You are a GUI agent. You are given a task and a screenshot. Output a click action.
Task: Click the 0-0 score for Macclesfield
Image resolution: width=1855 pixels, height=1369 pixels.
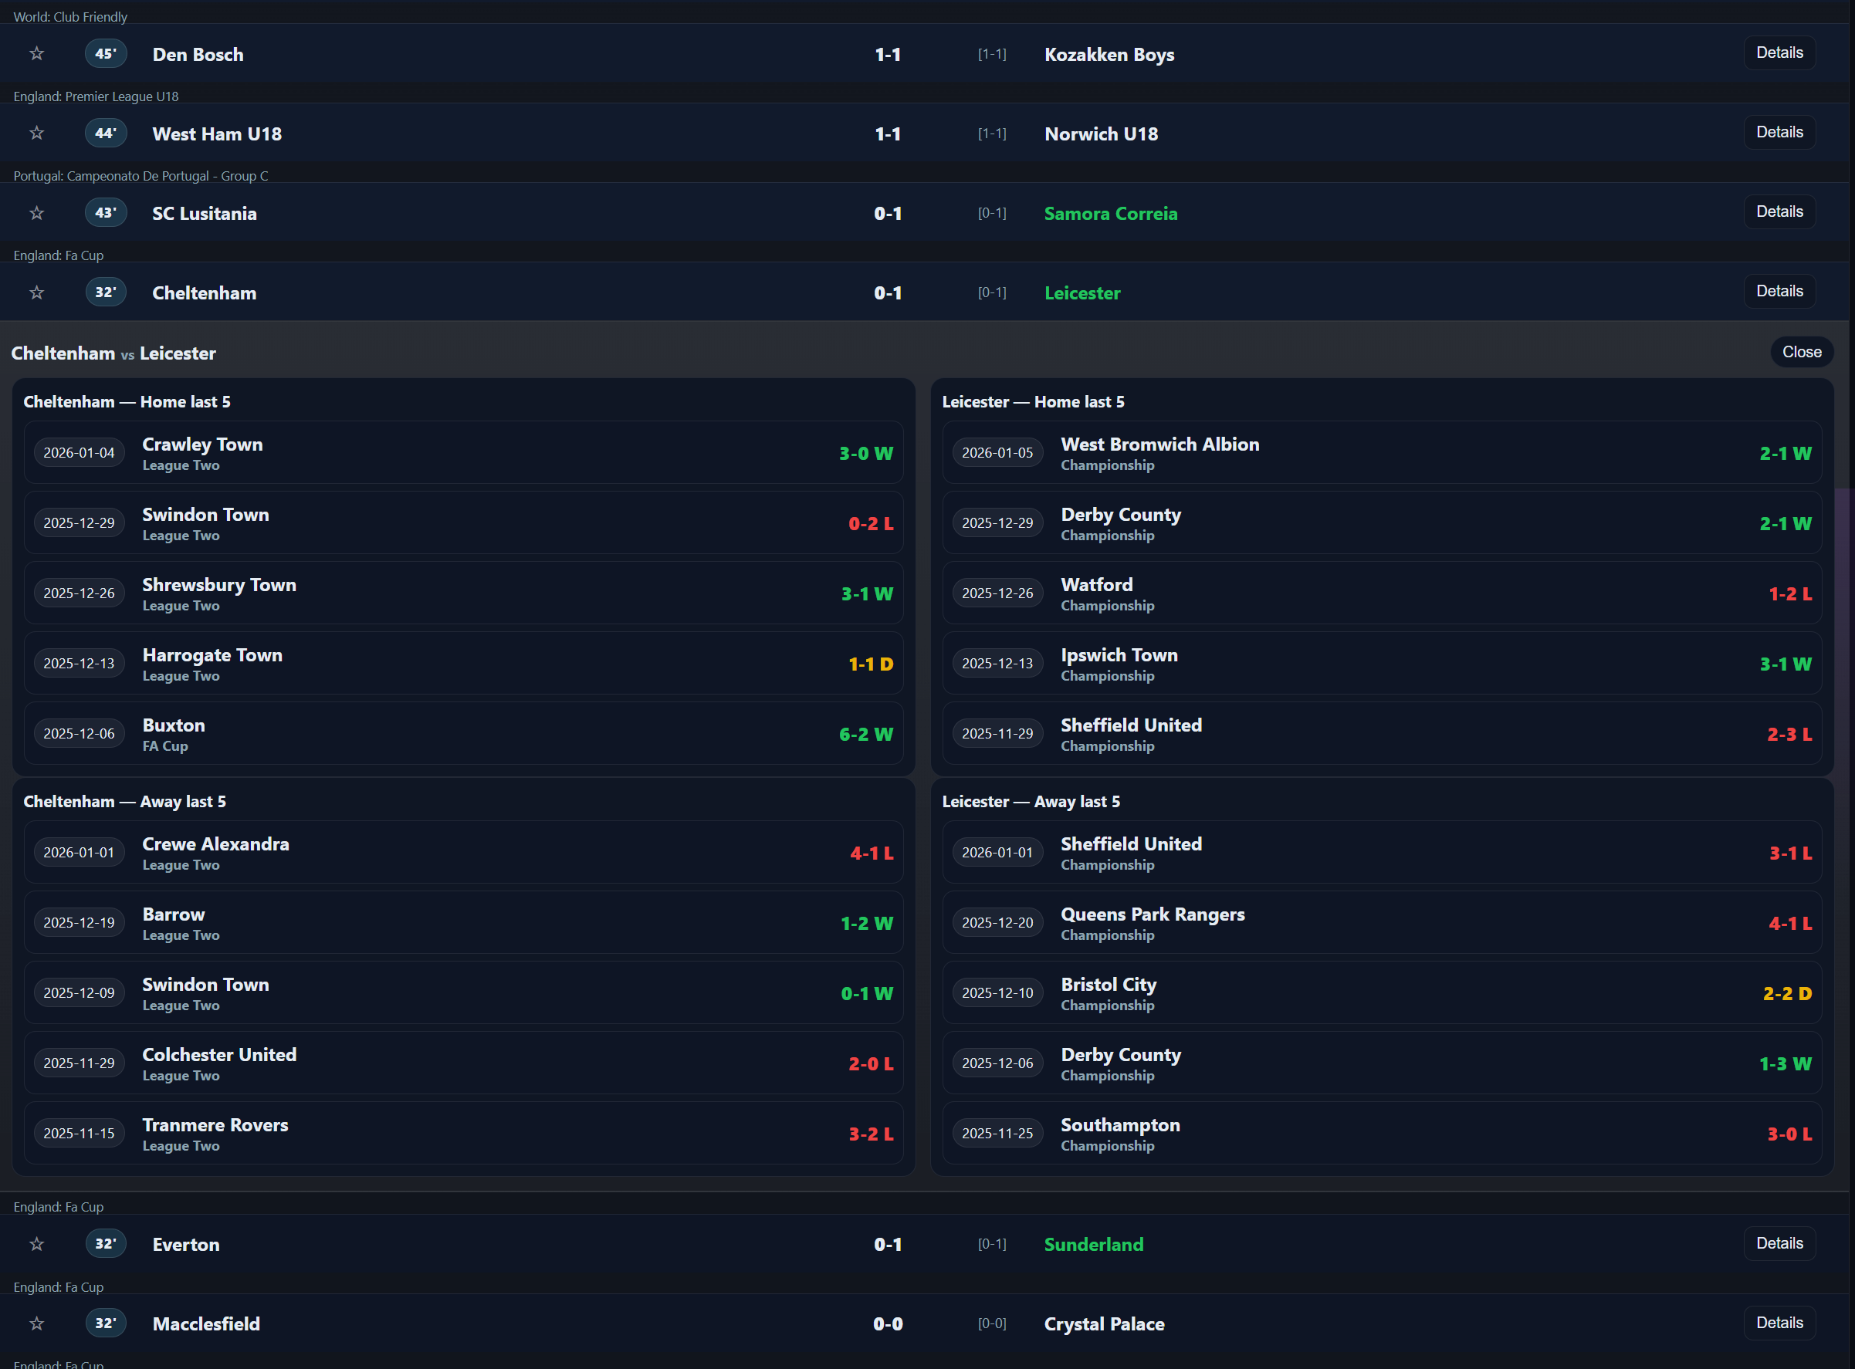[x=888, y=1324]
